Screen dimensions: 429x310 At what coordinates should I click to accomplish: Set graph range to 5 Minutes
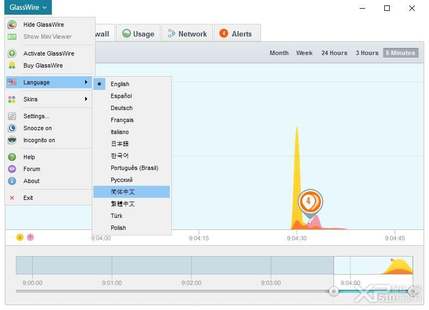pyautogui.click(x=401, y=53)
